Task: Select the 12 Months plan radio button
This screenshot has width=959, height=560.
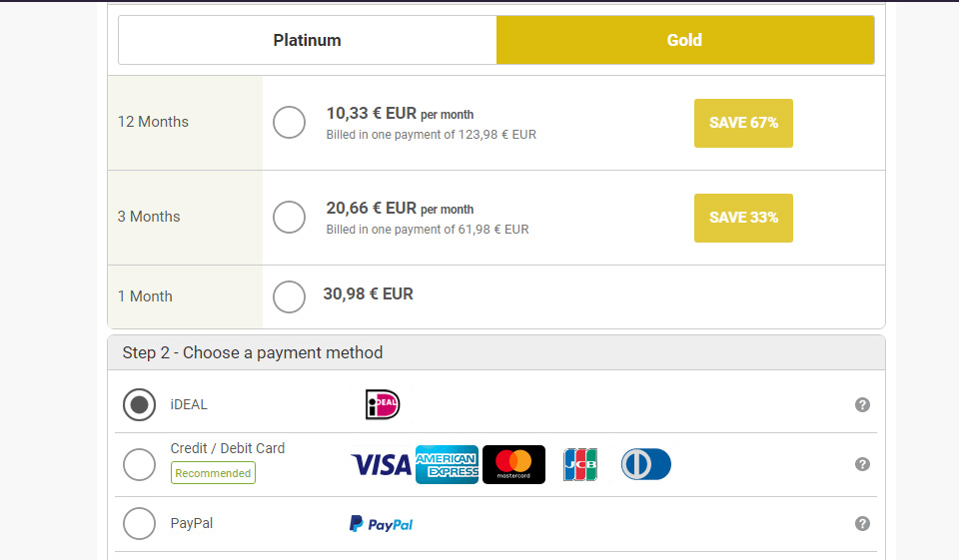Action: 289,123
